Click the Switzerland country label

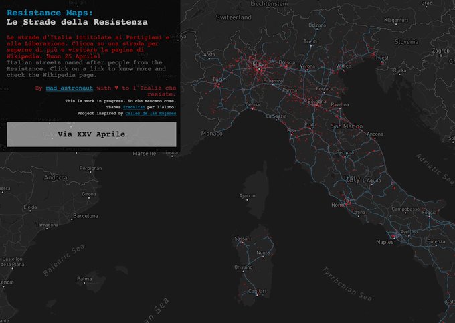click(x=234, y=17)
